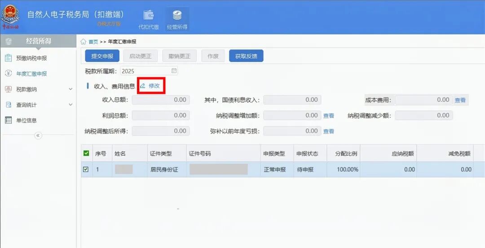Open the 代扣代缴 wallet icon
This screenshot has width=485, height=248.
click(148, 15)
